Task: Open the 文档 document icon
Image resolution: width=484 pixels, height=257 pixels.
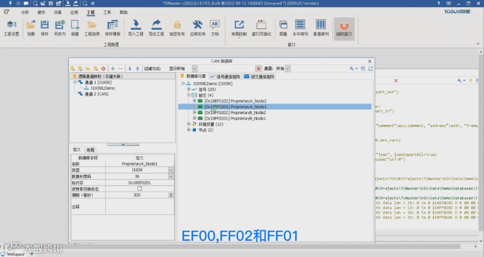Action: (215, 28)
